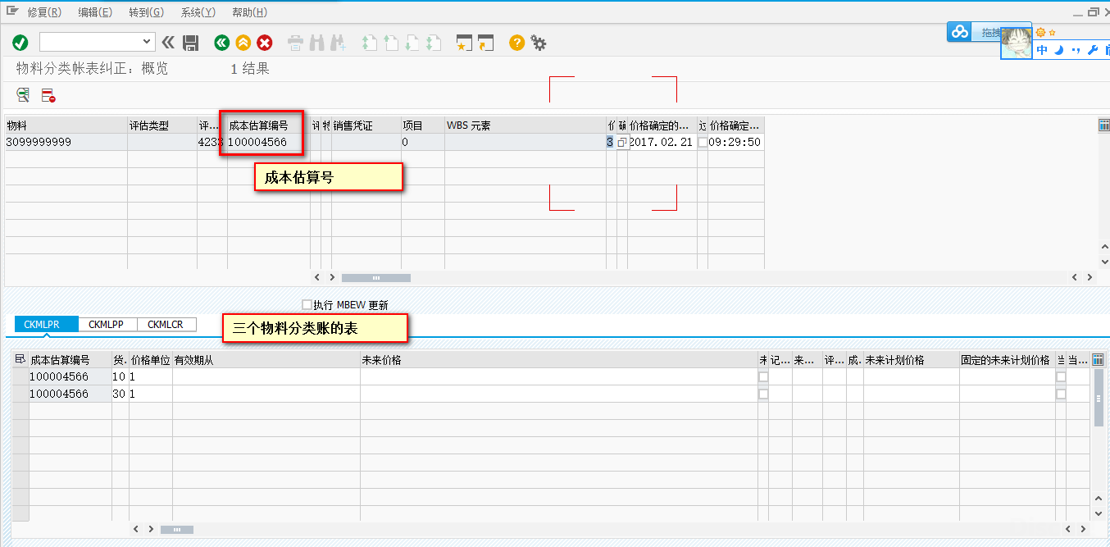The height and width of the screenshot is (547, 1110).
Task: Click the Save icon in the toolbar
Action: pos(190,42)
